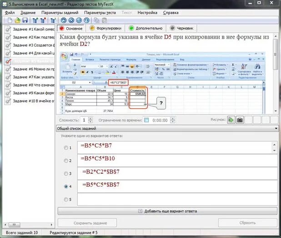Click the empty fifth answer field

point(177,199)
